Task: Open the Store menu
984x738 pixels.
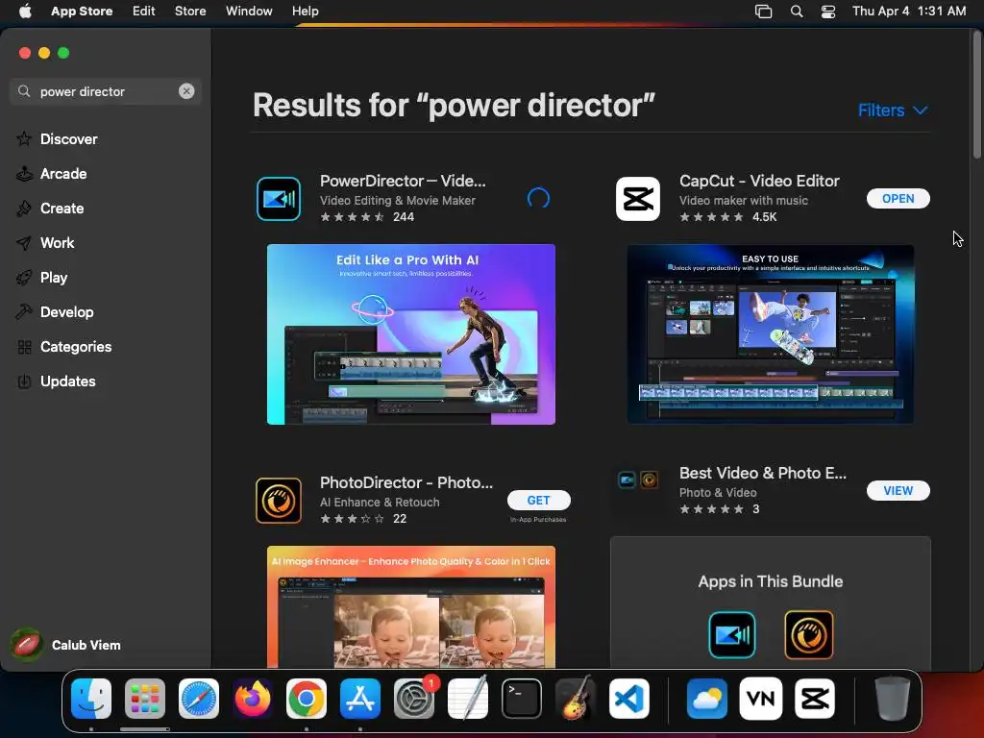Action: pos(190,12)
